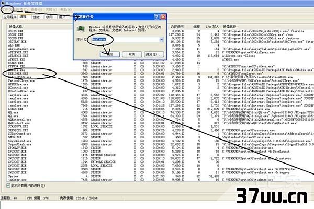Screen dimensions: 314x209
Task: Sort processes by 映像名称 column header
Action: click(16, 27)
